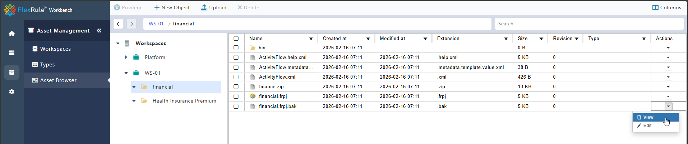Open actions dropdown for ActivityFlow.xml
The width and height of the screenshot is (688, 144).
pyautogui.click(x=668, y=77)
